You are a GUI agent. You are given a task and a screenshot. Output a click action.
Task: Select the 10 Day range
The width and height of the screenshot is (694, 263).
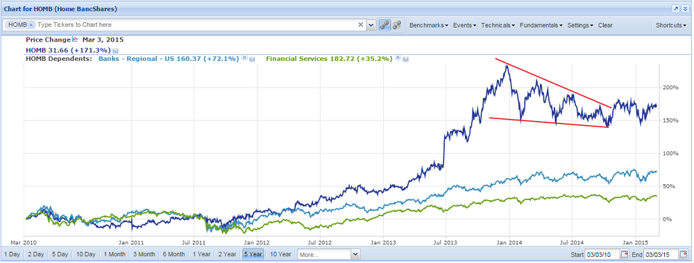click(x=85, y=254)
